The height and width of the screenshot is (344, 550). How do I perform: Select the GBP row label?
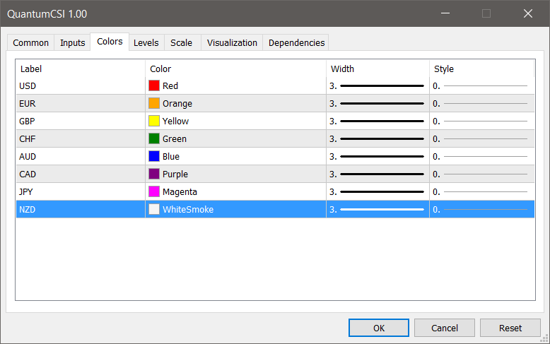pyautogui.click(x=25, y=121)
